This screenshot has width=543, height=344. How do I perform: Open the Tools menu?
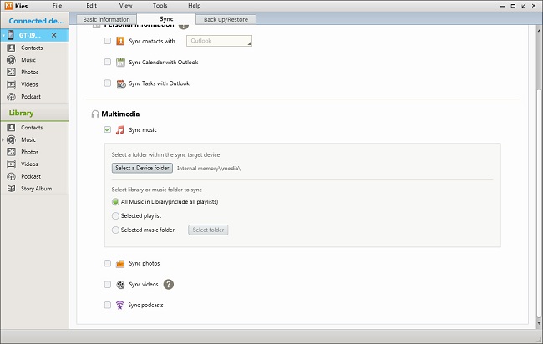160,6
